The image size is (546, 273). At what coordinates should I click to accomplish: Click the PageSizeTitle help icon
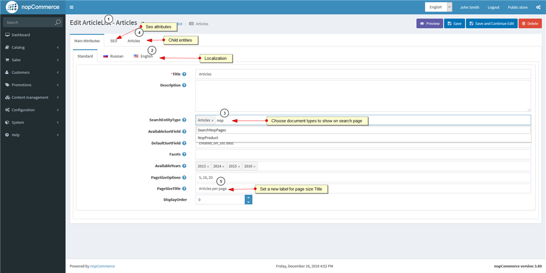[x=184, y=189]
